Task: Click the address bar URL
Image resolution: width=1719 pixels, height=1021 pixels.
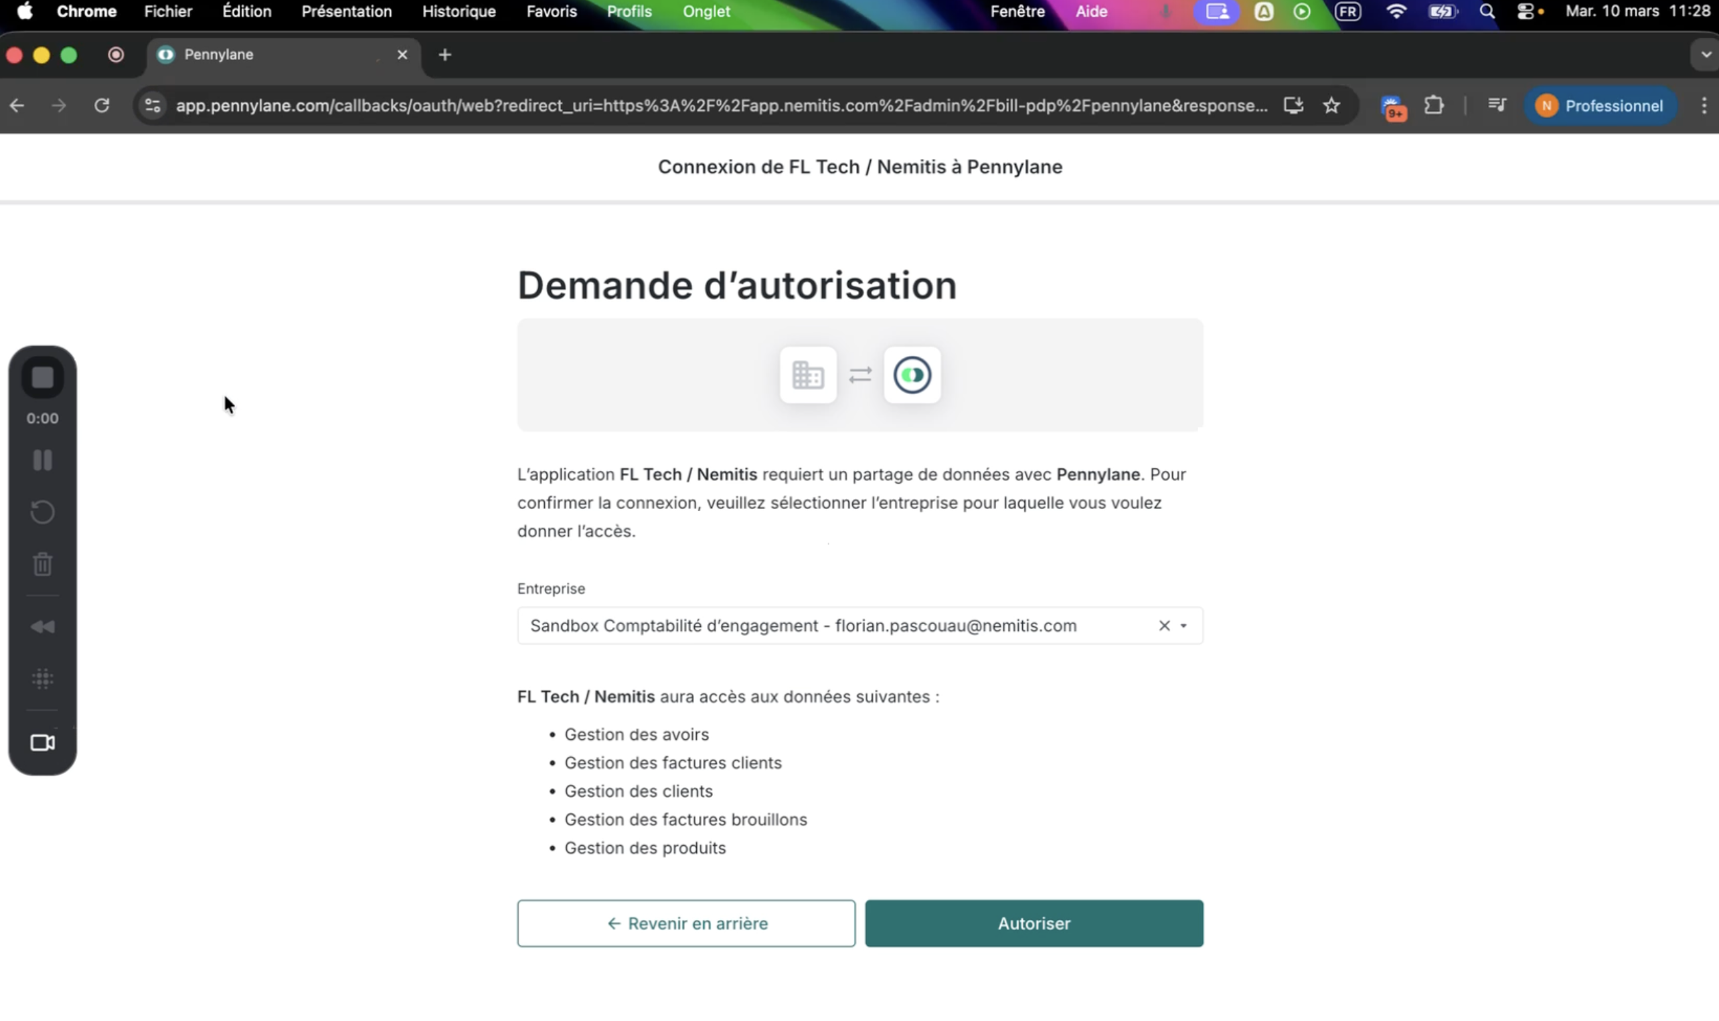Action: point(720,105)
